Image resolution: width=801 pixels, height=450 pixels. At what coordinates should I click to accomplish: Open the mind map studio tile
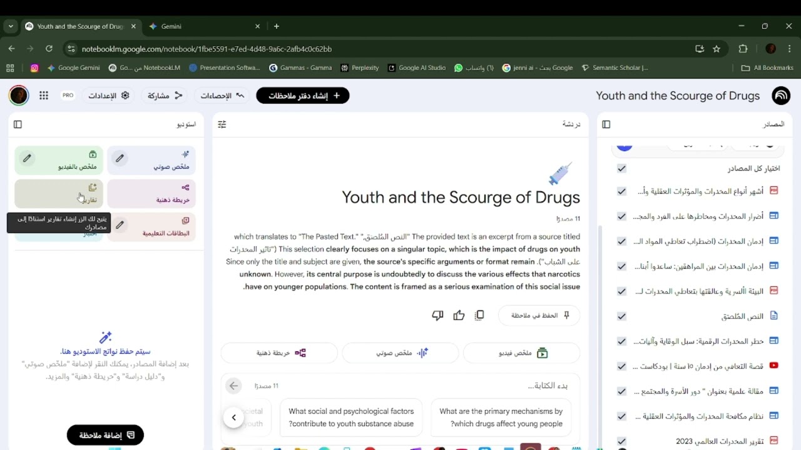151,194
